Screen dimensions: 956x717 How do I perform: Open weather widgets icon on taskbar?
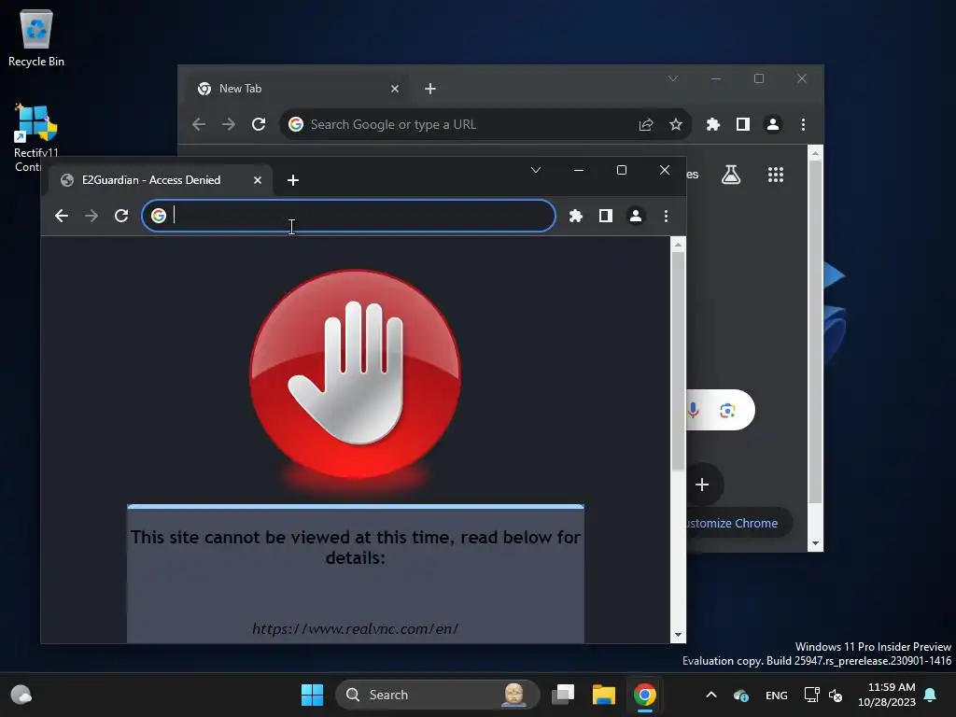point(21,695)
